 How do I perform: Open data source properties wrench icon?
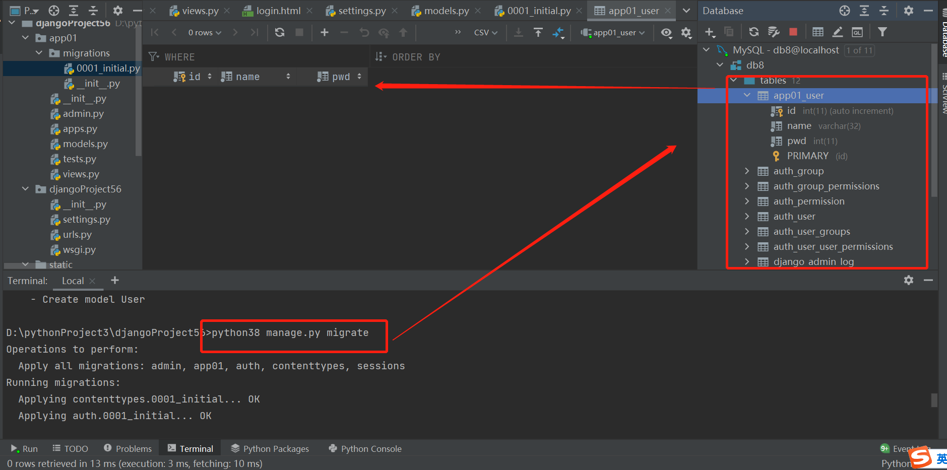click(774, 32)
